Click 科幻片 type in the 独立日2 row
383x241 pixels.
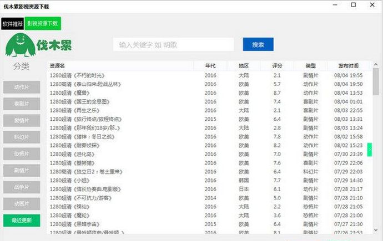311,172
